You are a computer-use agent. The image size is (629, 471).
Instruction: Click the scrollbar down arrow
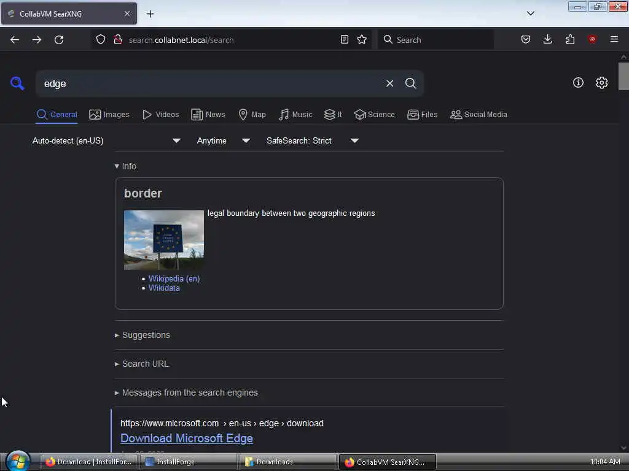tap(623, 448)
